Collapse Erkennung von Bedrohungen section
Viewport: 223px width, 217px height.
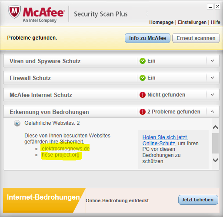[212, 112]
